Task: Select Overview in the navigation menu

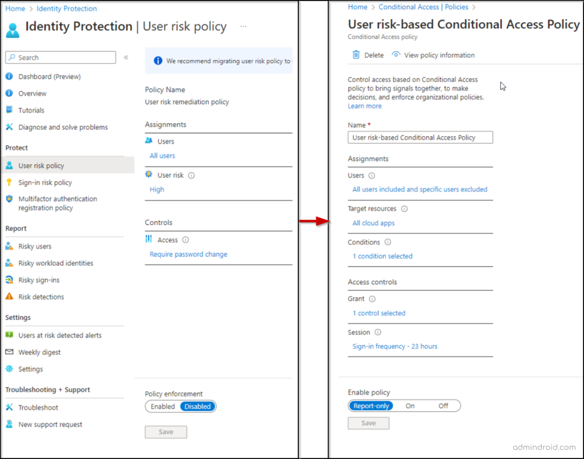Action: pos(33,93)
